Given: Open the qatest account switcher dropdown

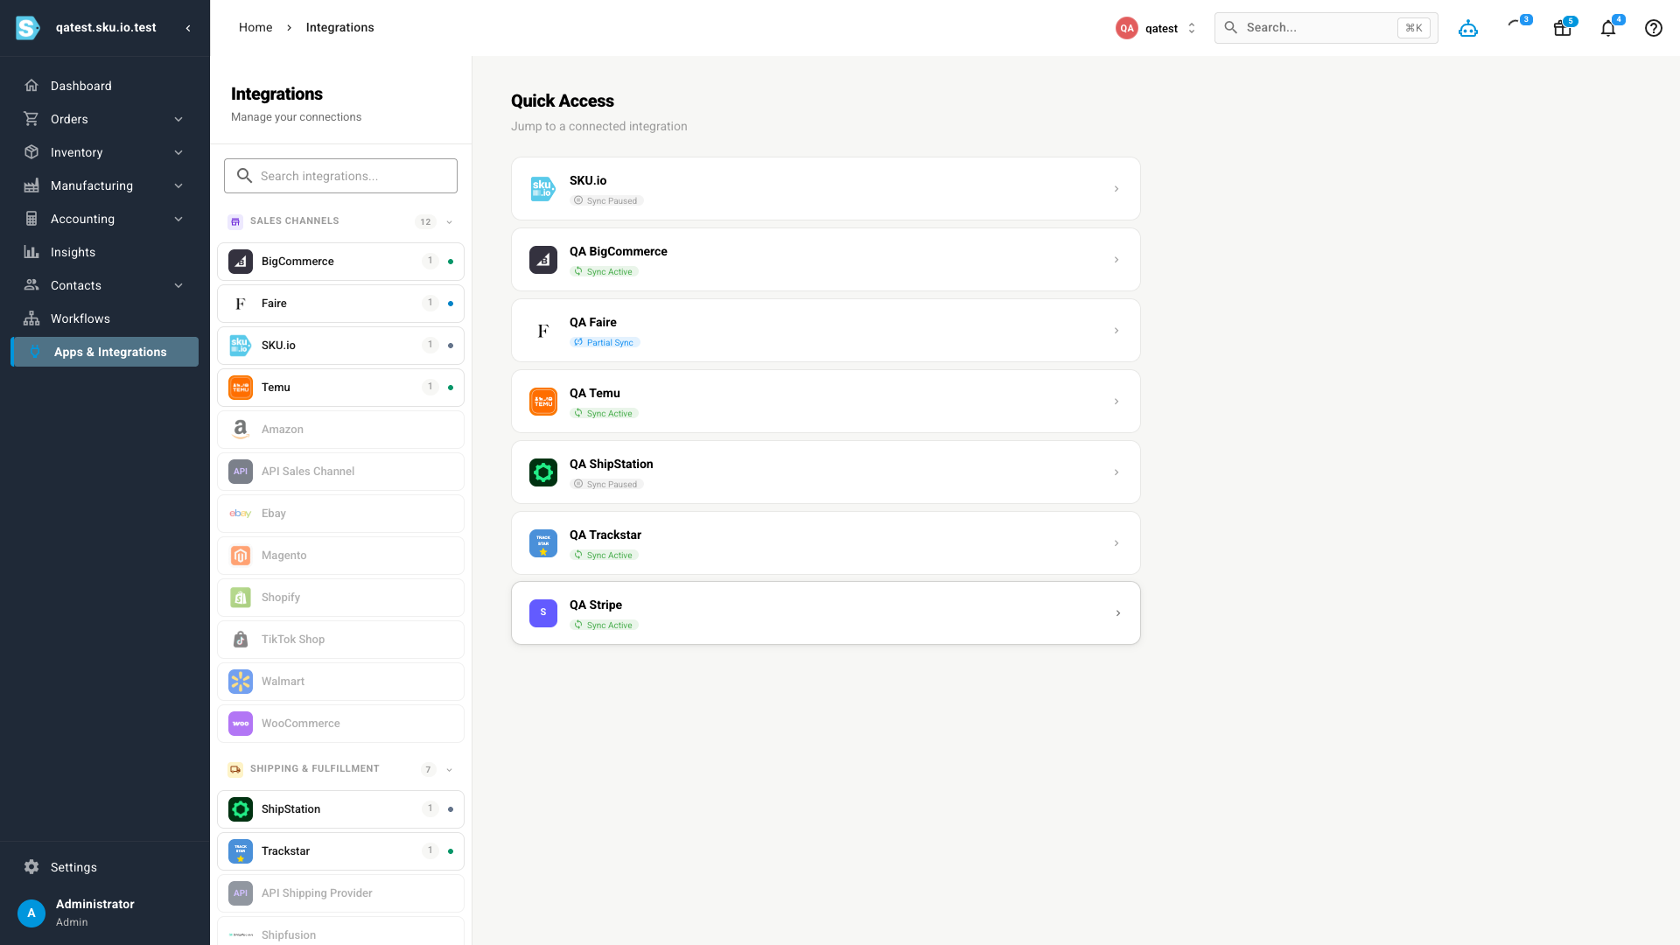Looking at the screenshot, I should tap(1156, 28).
